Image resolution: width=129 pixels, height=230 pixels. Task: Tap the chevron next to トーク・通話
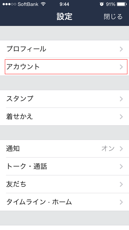click(121, 167)
